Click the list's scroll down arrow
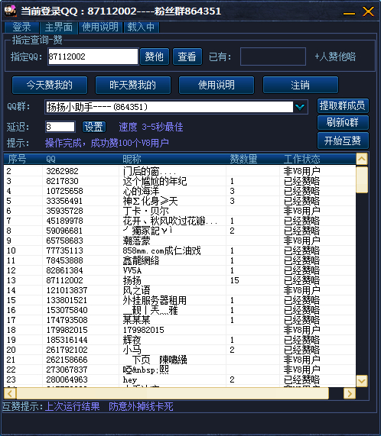The height and width of the screenshot is (436, 381). click(x=362, y=381)
